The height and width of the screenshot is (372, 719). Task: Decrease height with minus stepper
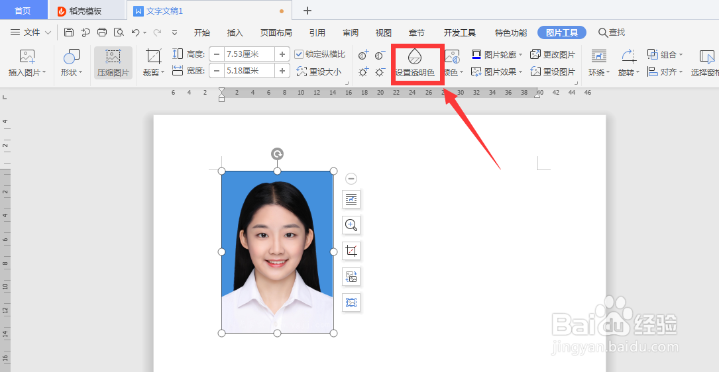[217, 54]
